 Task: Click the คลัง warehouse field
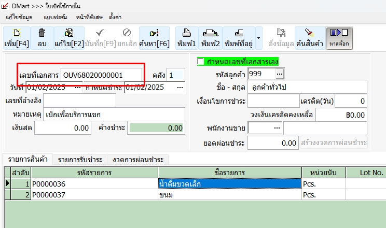(x=175, y=75)
